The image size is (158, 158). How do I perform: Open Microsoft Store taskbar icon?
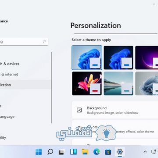click(108, 152)
